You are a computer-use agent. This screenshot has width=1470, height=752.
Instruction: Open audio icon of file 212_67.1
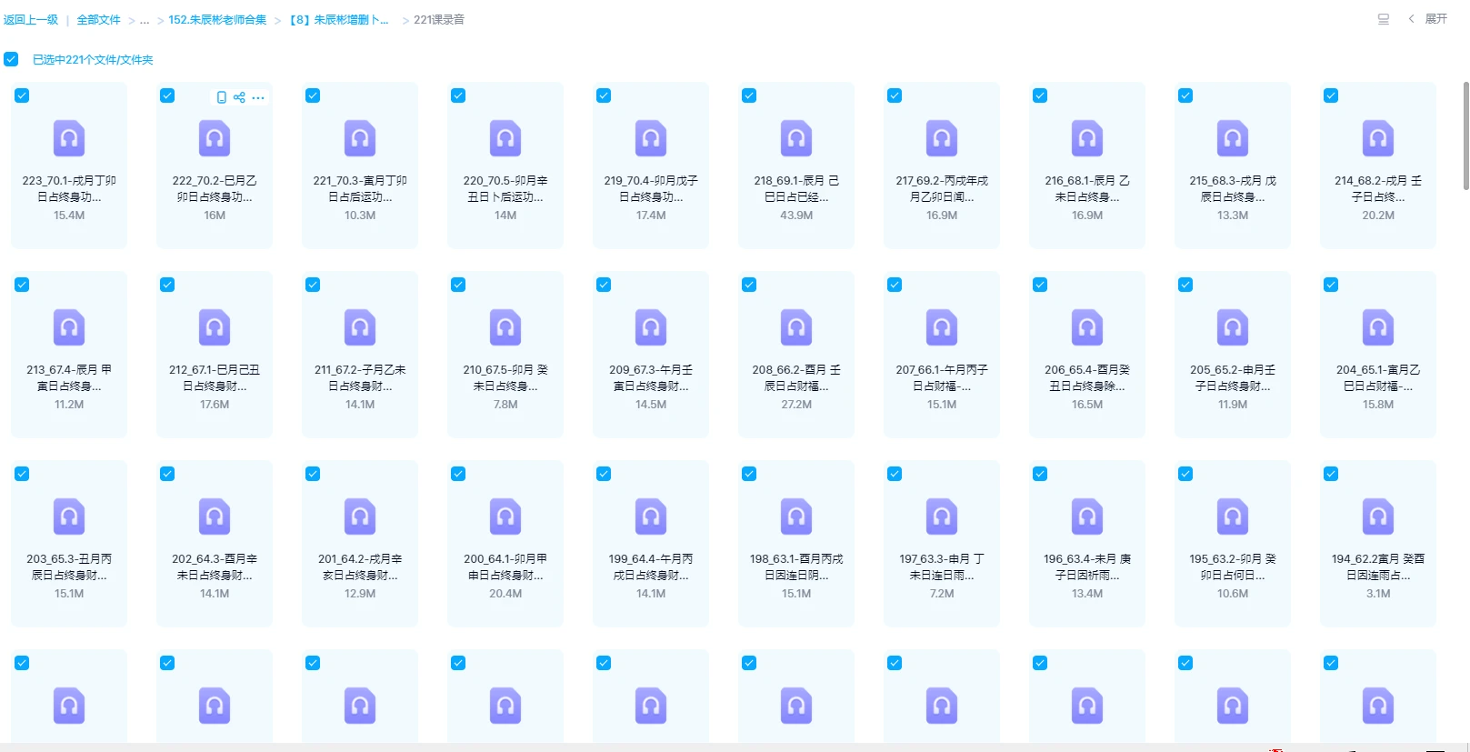[x=215, y=327]
